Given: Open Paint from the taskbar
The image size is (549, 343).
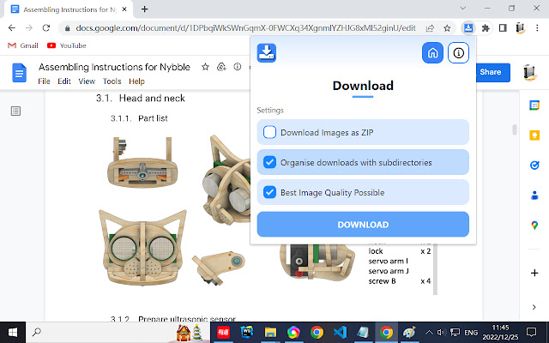Looking at the screenshot, I should pyautogui.click(x=409, y=332).
